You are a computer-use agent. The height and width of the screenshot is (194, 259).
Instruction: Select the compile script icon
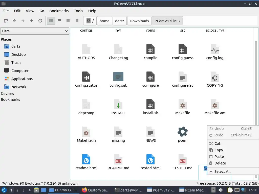click(150, 49)
